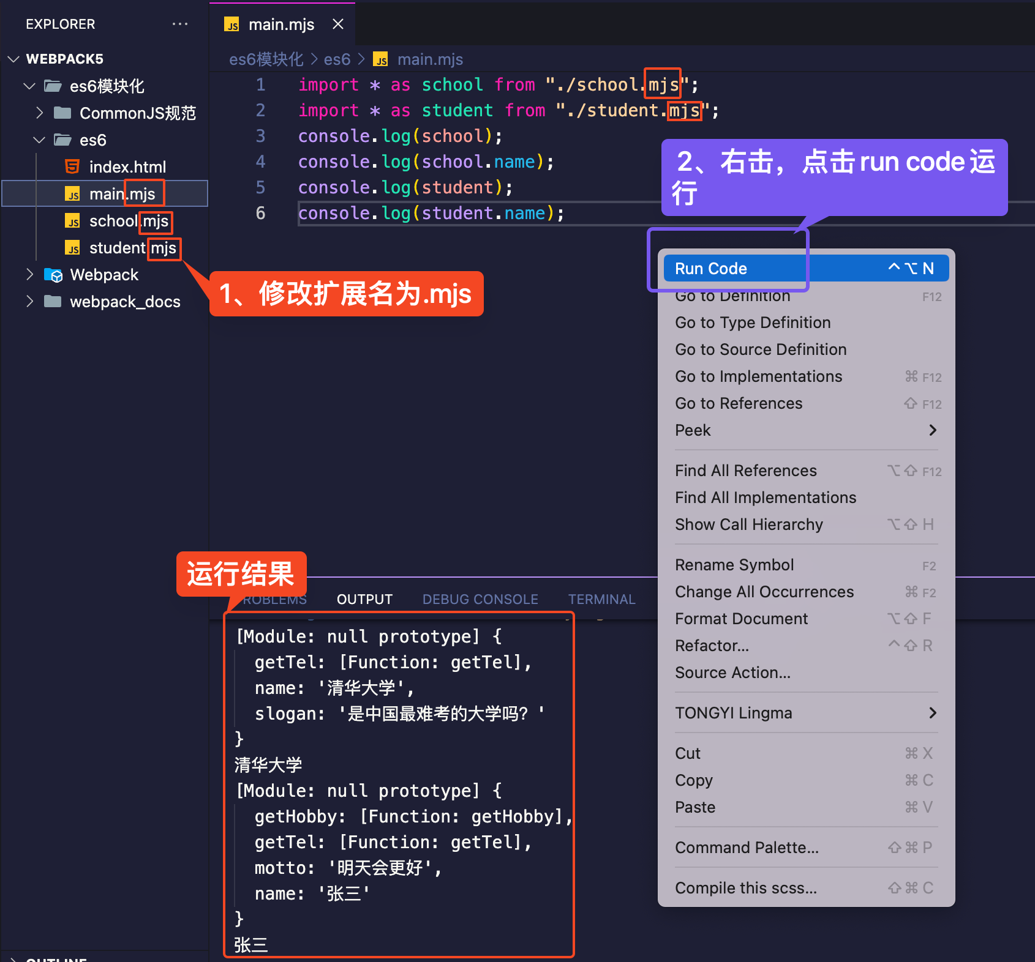This screenshot has height=962, width=1035.
Task: Switch to the DEBUG CONSOLE tab
Action: [480, 599]
